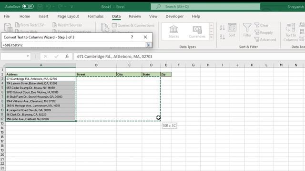This screenshot has width=305, height=171.
Task: Expand the Data Types gallery
Action: click(x=211, y=37)
